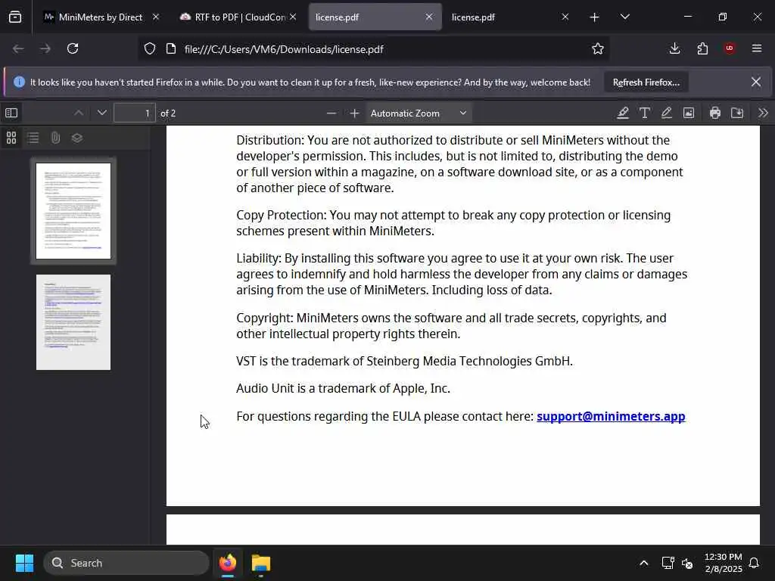Image resolution: width=775 pixels, height=581 pixels.
Task: Close the second license.pdf tab
Action: coord(565,17)
